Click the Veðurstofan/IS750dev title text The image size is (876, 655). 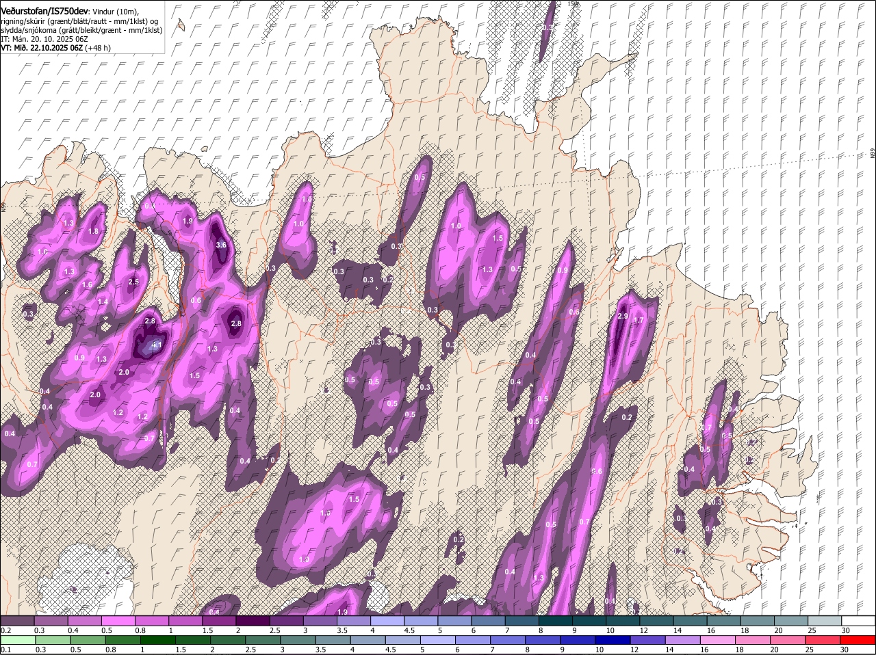click(44, 11)
